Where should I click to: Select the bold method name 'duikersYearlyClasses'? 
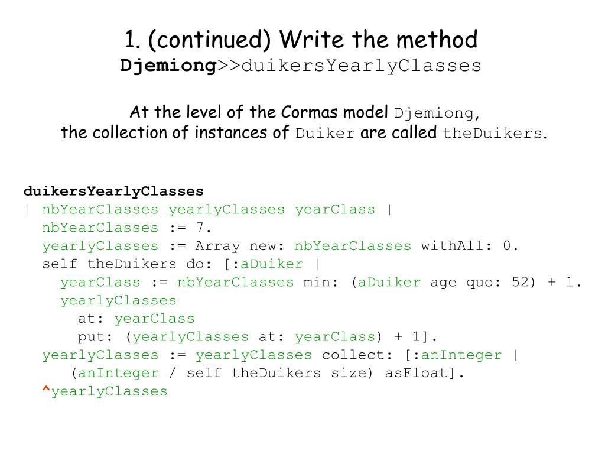coord(113,191)
